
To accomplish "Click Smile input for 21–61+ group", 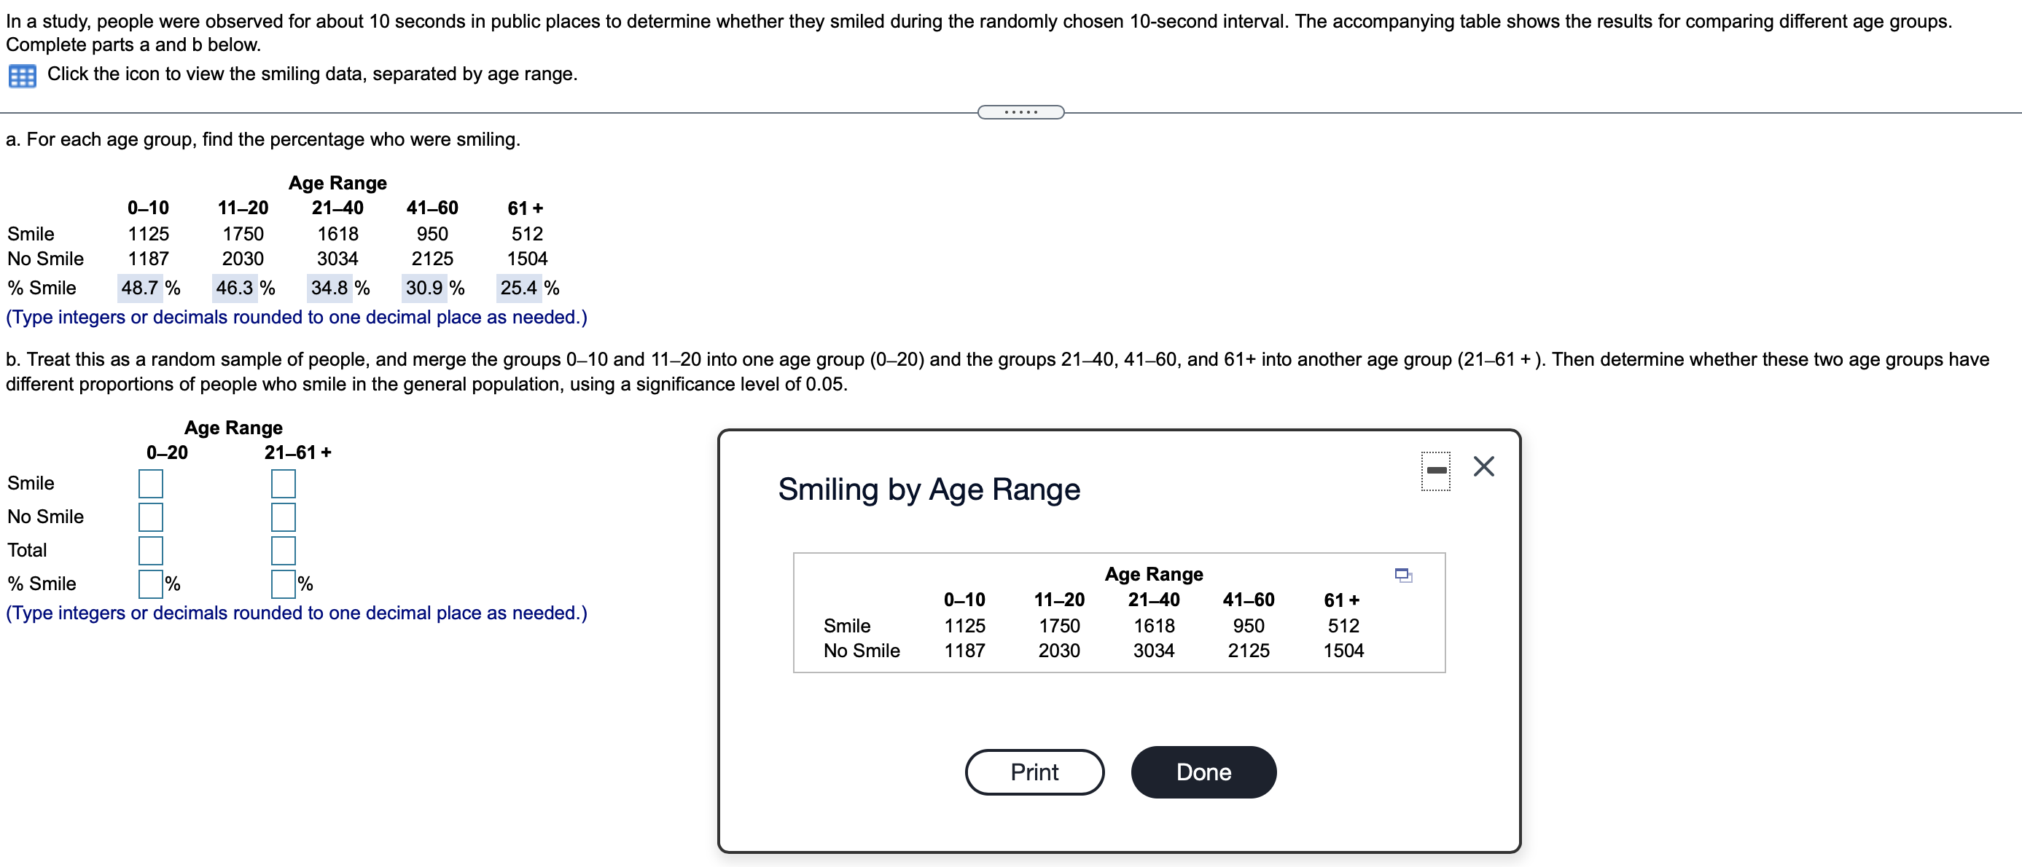I will (284, 483).
